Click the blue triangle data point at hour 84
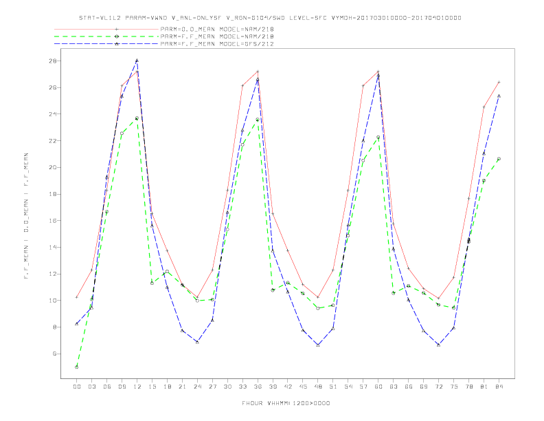Screen dimensions: 544x421 499,96
